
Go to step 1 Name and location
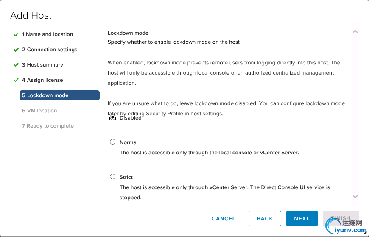48,34
